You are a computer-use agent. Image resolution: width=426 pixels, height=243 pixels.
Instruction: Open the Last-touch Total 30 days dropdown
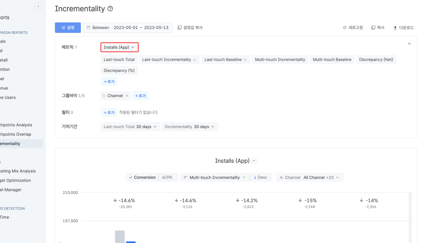(x=130, y=127)
